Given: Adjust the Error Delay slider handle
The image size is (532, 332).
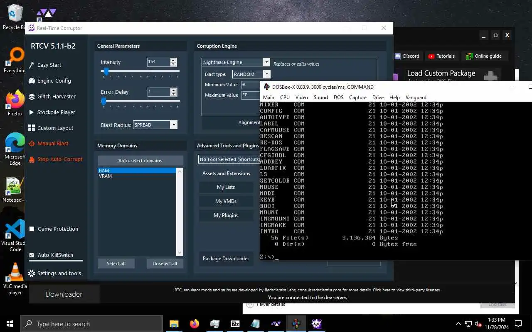Looking at the screenshot, I should [103, 101].
